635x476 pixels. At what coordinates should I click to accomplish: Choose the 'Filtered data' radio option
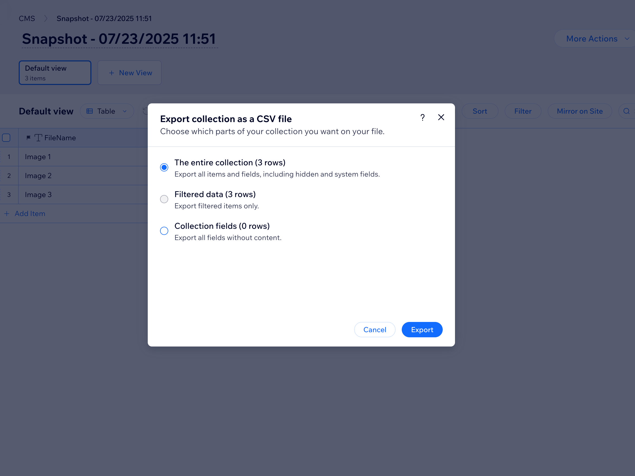(x=164, y=199)
